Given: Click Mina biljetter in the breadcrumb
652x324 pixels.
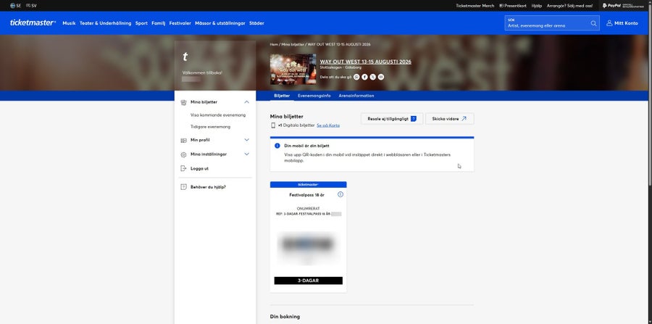Looking at the screenshot, I should (293, 44).
